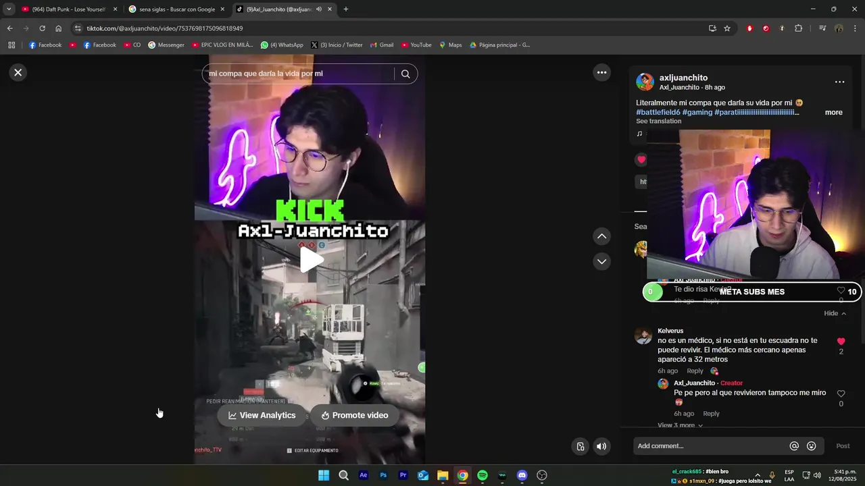
Task: Collapse replies with the Hide chevron
Action: (x=835, y=313)
